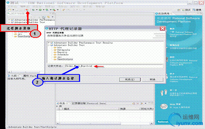Click the Run As toolbar icon

tap(47, 10)
